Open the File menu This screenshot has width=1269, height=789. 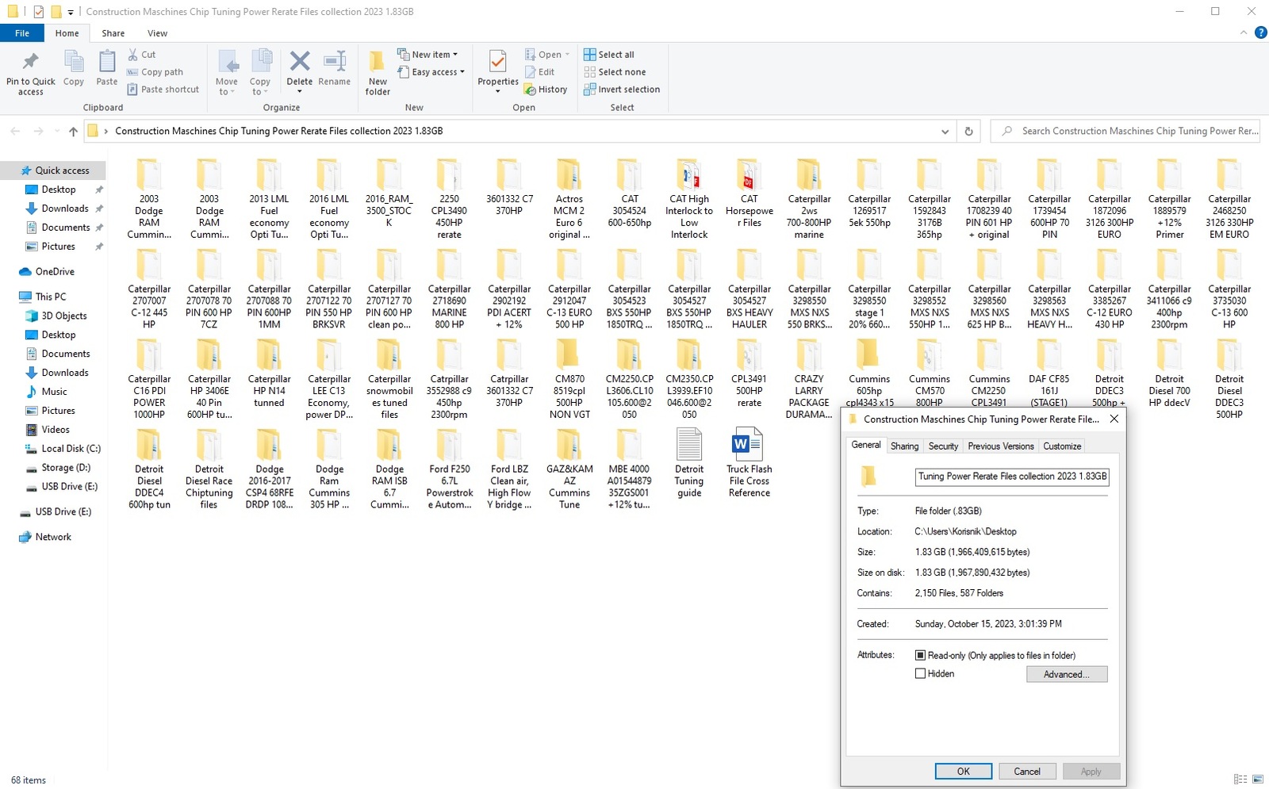point(22,33)
